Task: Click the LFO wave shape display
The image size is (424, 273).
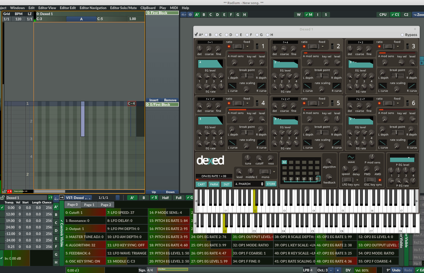Action: pos(351,157)
